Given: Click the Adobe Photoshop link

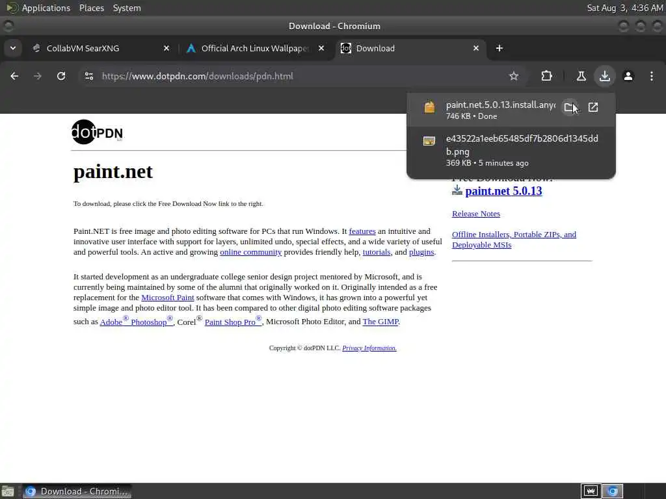Looking at the screenshot, I should (137, 321).
